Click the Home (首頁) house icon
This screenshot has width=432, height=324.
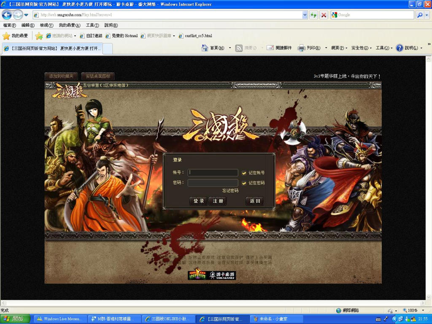click(205, 48)
